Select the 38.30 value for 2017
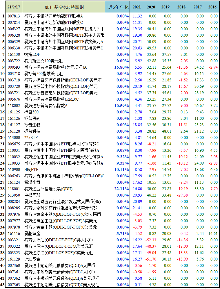Screen dimensions: 220x289 click(199, 189)
